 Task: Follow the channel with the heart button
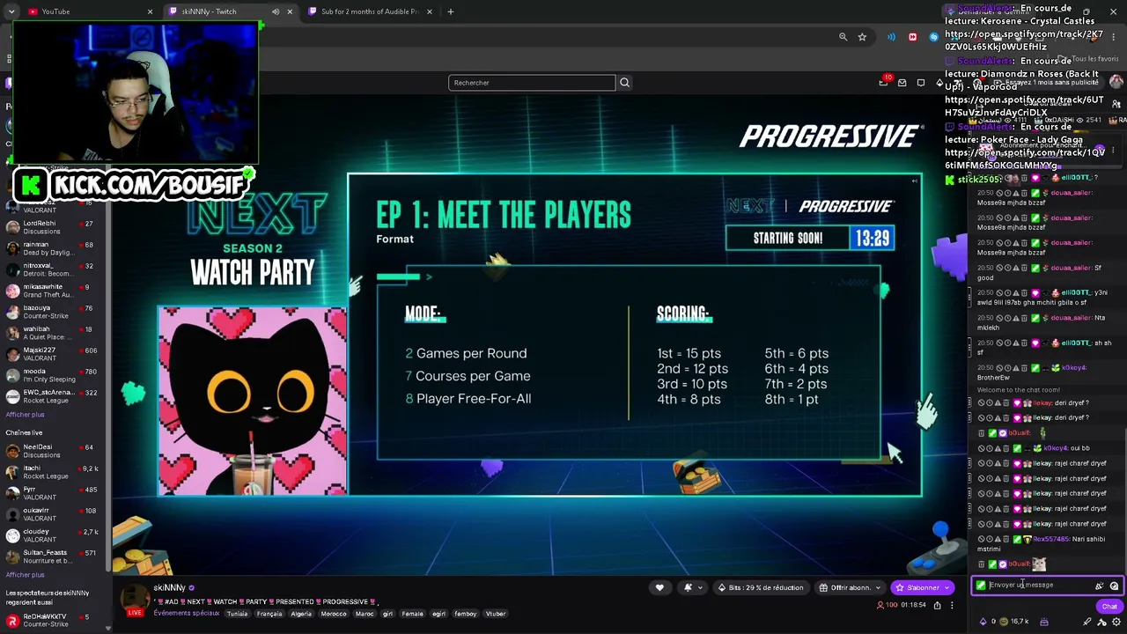[x=659, y=587]
